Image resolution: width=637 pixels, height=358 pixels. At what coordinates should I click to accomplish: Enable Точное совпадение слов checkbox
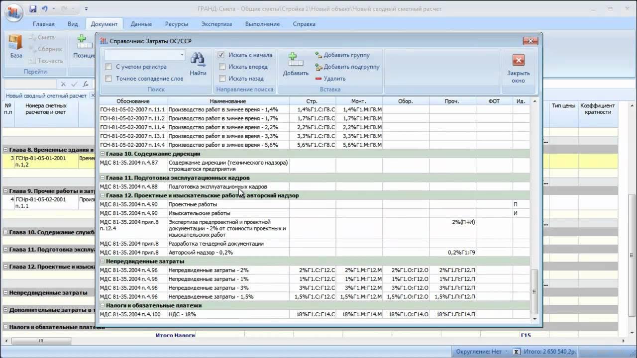click(108, 79)
